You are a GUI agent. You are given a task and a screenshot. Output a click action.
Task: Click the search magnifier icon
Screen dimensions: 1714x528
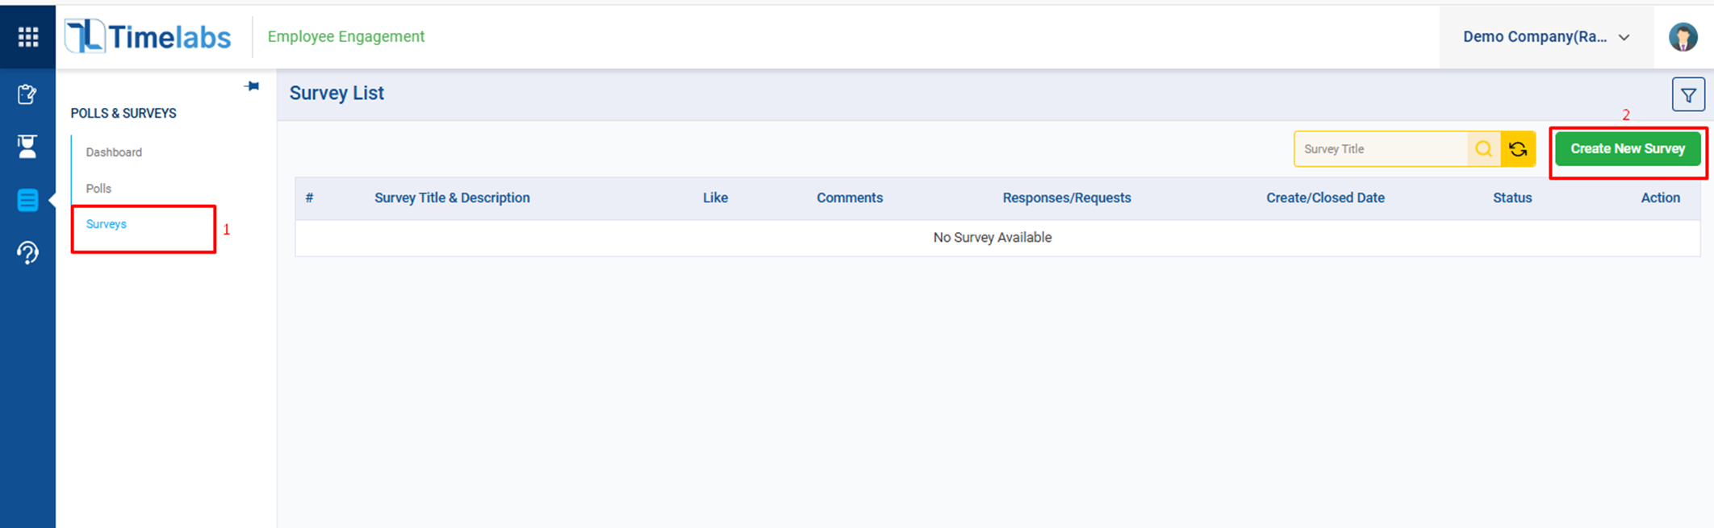tap(1483, 149)
